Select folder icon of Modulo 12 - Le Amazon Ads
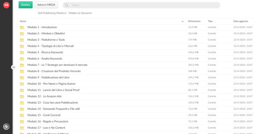 pos(22,96)
